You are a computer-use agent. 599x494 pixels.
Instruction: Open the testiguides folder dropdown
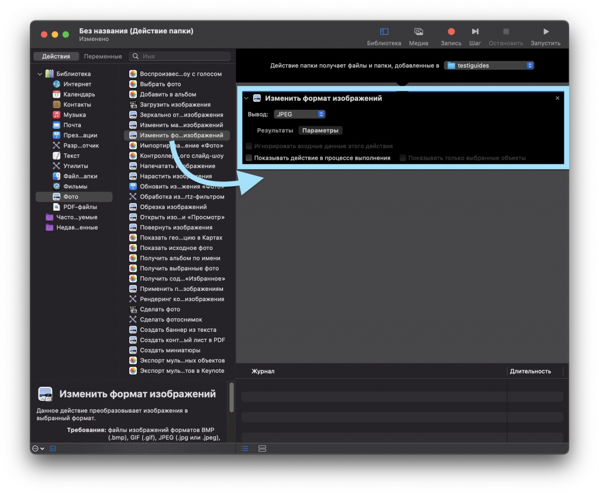pyautogui.click(x=489, y=66)
